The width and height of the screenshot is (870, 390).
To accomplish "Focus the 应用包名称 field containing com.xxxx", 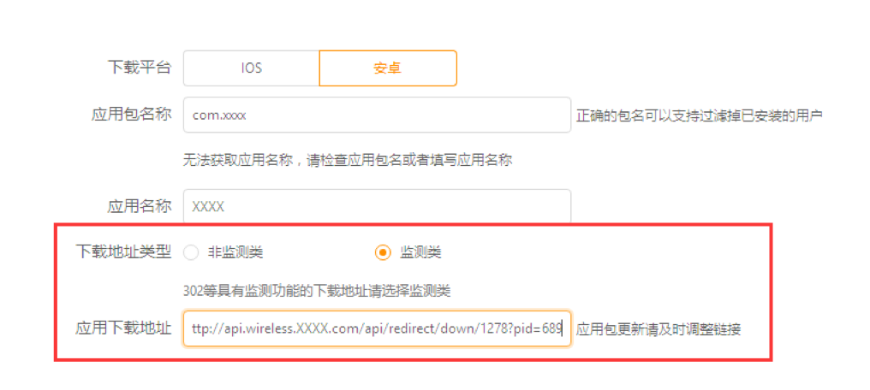I will [x=378, y=115].
